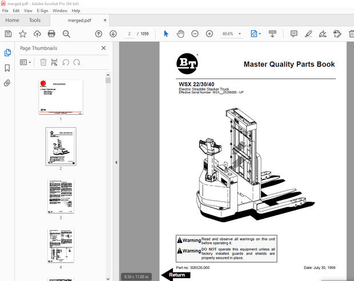Screen dimensions: 354x281
Task: Click the stamp tool icon
Action: (x=337, y=34)
